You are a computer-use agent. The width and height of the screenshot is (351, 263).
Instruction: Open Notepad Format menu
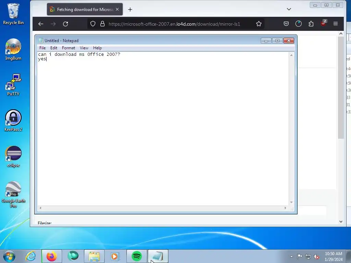tap(69, 48)
